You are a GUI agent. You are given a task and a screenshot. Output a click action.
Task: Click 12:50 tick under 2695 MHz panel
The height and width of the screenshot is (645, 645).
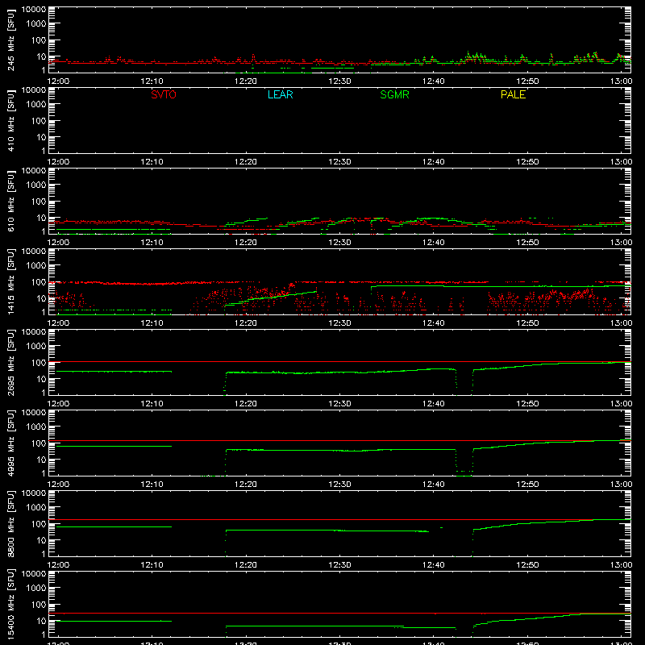(527, 404)
